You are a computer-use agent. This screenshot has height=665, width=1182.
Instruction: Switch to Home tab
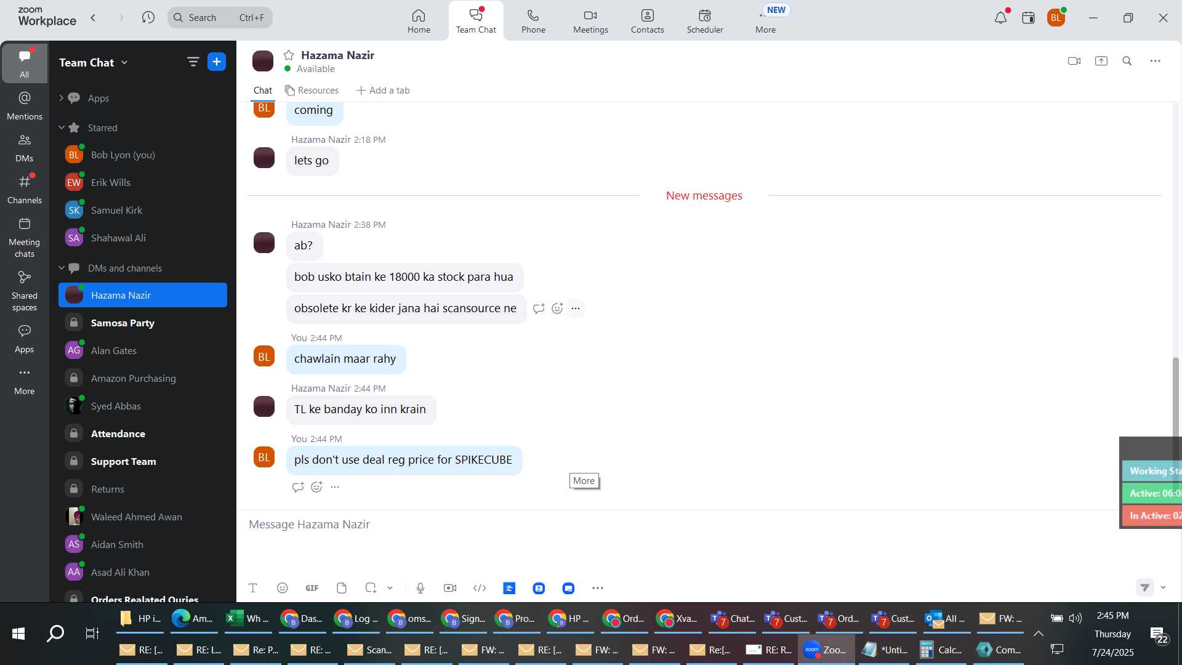(x=419, y=21)
